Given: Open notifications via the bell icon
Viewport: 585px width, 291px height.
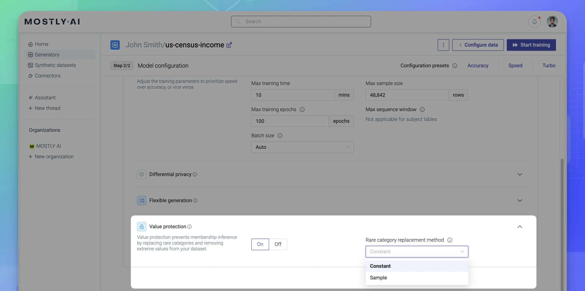Looking at the screenshot, I should tap(534, 21).
